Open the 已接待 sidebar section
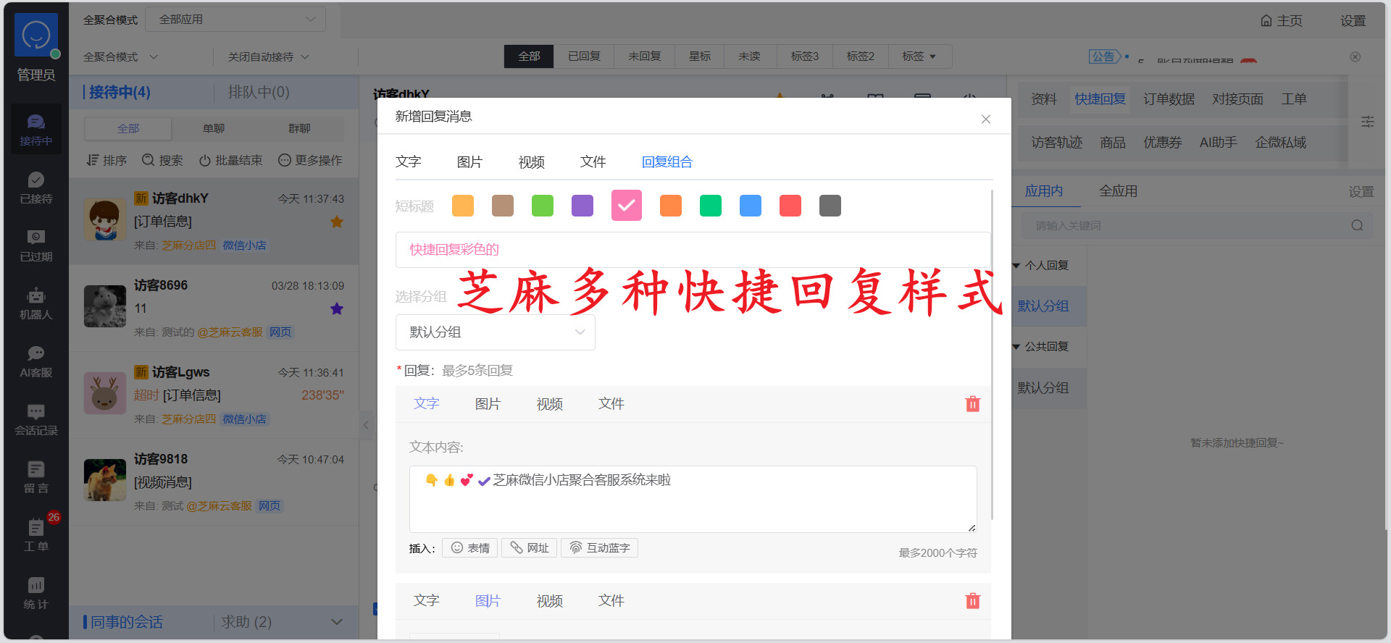The height and width of the screenshot is (643, 1391). point(36,188)
